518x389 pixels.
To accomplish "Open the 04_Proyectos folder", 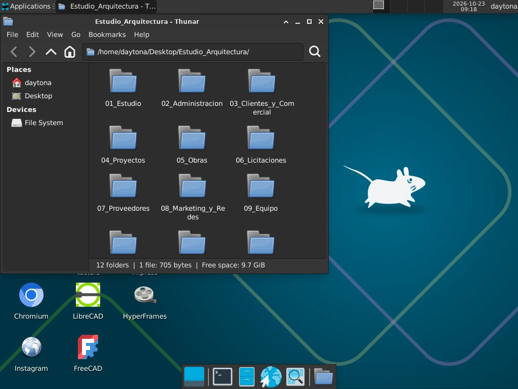I will tap(123, 145).
